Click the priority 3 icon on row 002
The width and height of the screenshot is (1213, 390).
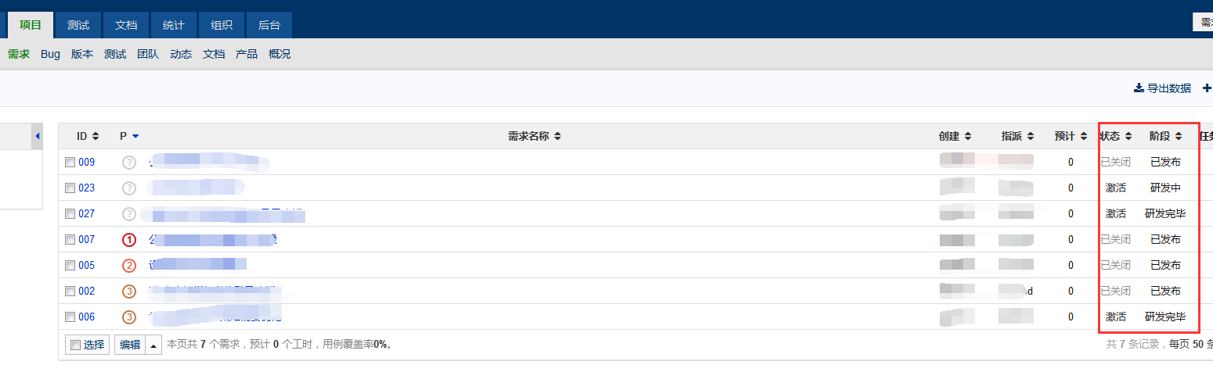(129, 291)
